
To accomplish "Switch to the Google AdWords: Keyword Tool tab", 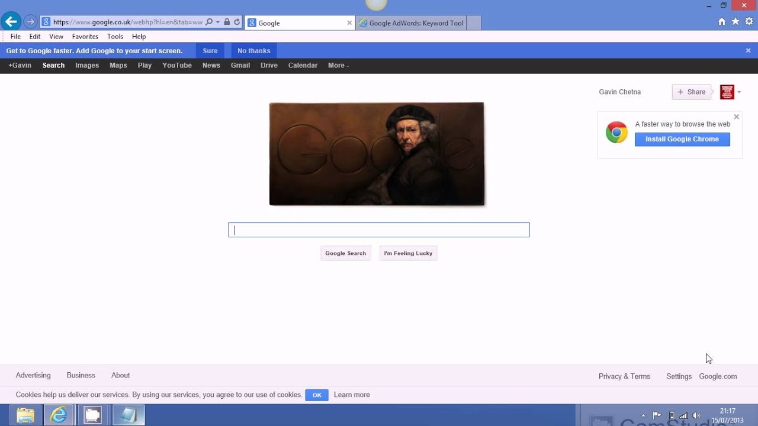I will (411, 23).
